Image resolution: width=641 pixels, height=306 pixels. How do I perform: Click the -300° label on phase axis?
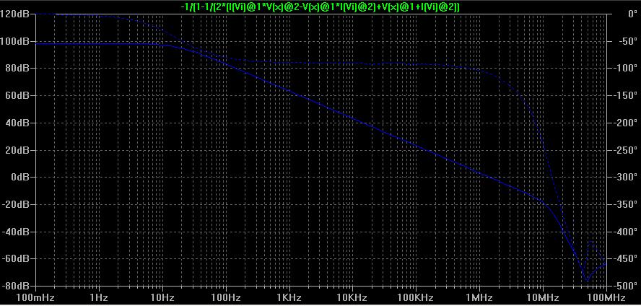click(624, 178)
